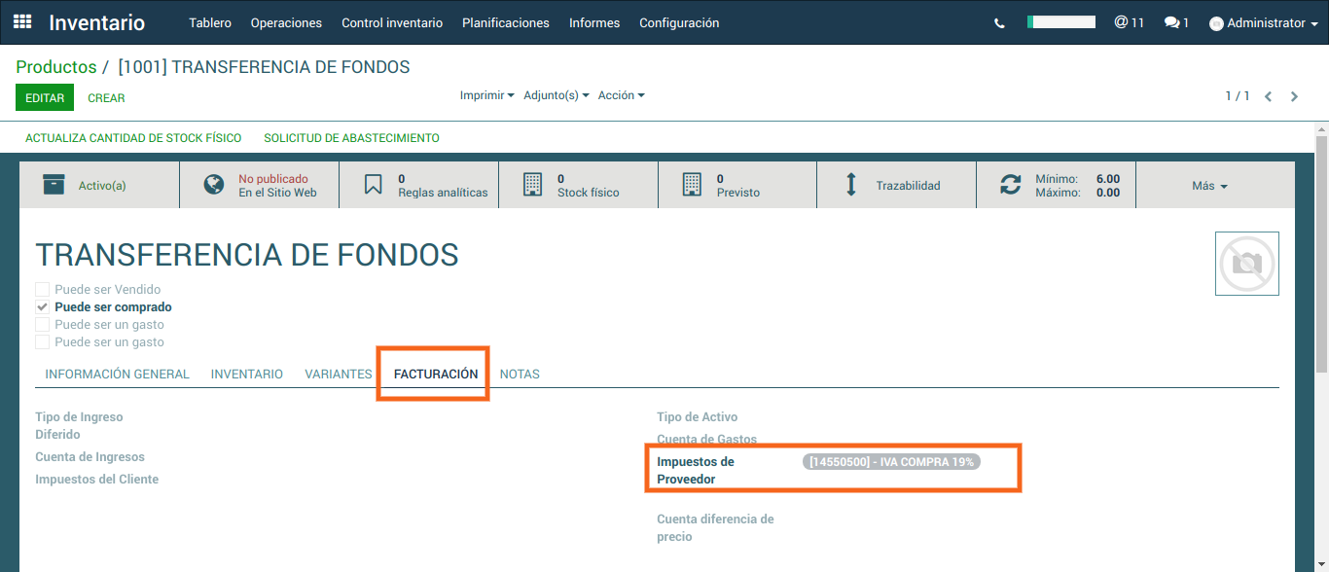Toggle the first Puede ser un gasto checkbox
The height and width of the screenshot is (572, 1329).
[42, 325]
